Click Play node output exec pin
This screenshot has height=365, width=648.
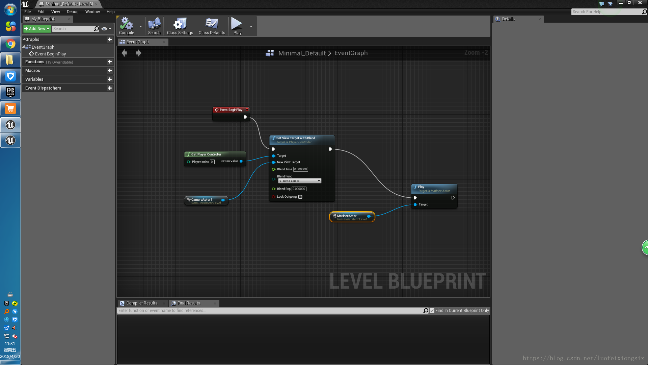point(453,198)
